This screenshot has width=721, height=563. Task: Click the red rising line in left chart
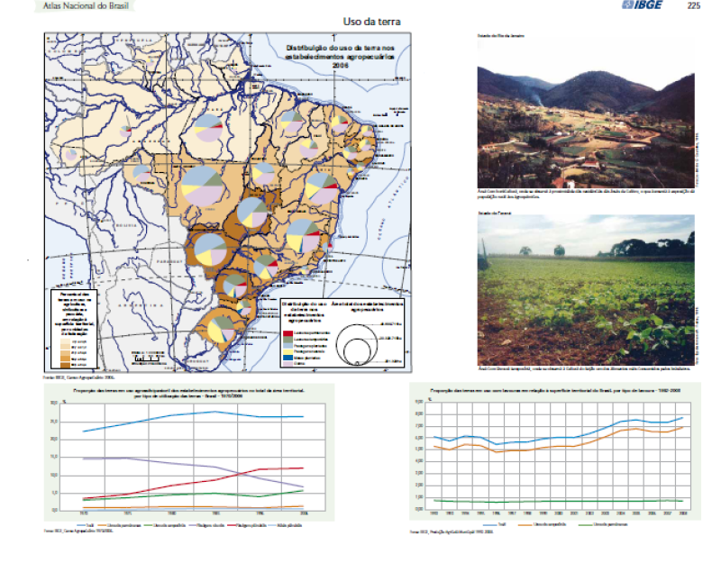(x=193, y=482)
